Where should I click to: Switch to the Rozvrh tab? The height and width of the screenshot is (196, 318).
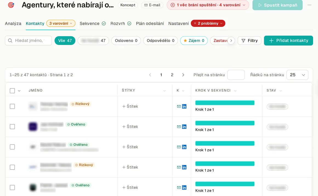tap(118, 24)
